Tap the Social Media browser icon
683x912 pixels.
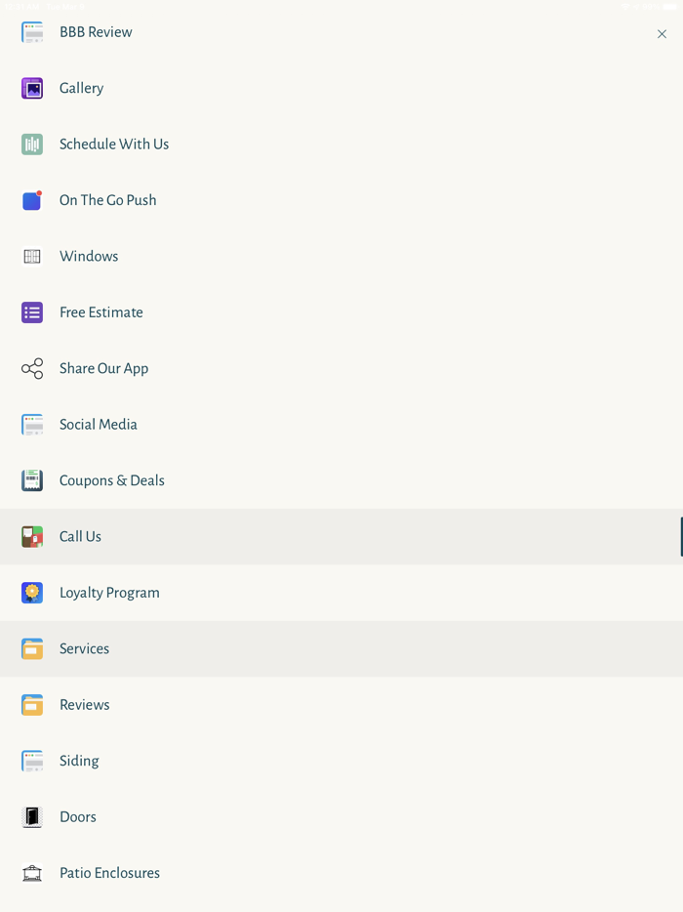pos(32,425)
